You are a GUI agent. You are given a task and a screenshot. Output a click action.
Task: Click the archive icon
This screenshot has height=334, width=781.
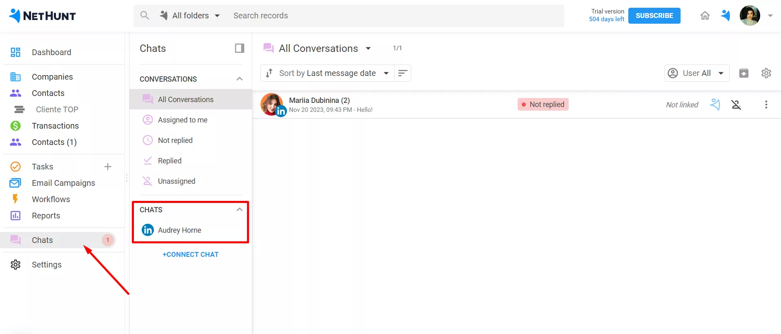coord(744,73)
